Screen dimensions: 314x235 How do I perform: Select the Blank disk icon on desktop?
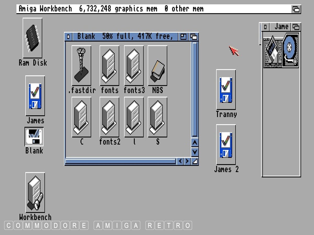(34, 137)
